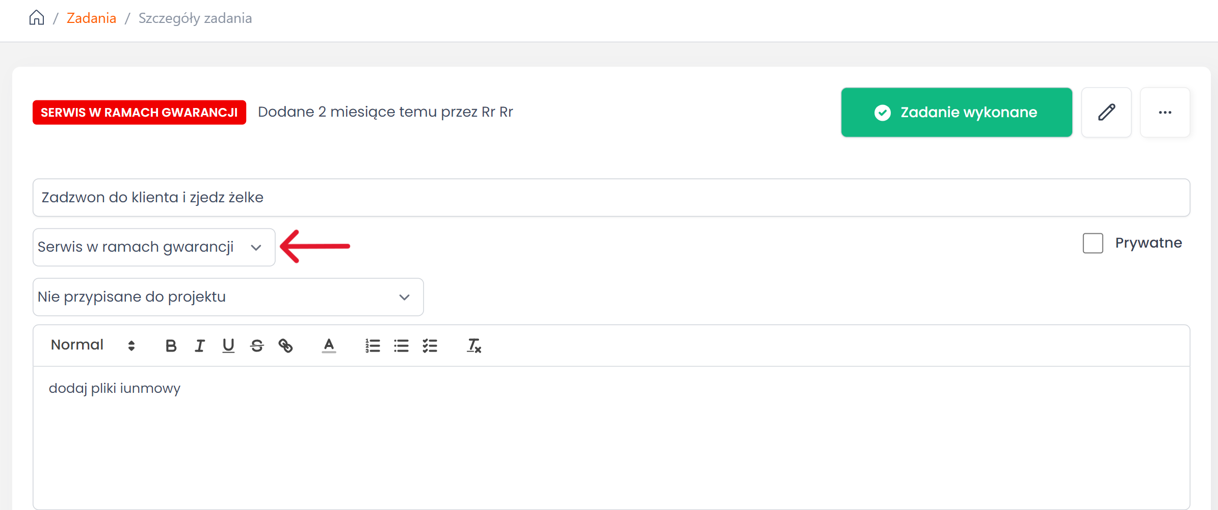The width and height of the screenshot is (1218, 510).
Task: Click the home icon in breadcrumb
Action: tap(37, 18)
